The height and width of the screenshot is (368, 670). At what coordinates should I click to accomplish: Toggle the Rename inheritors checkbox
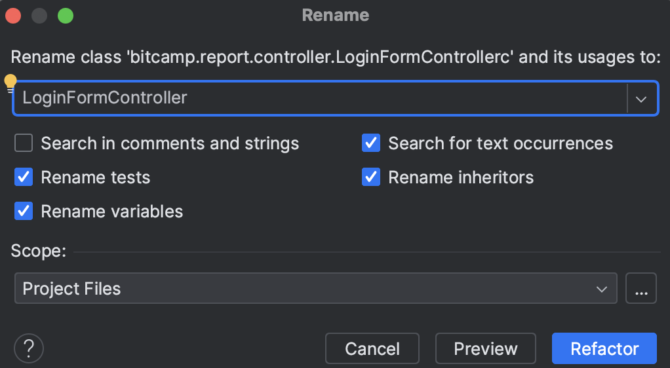point(371,177)
